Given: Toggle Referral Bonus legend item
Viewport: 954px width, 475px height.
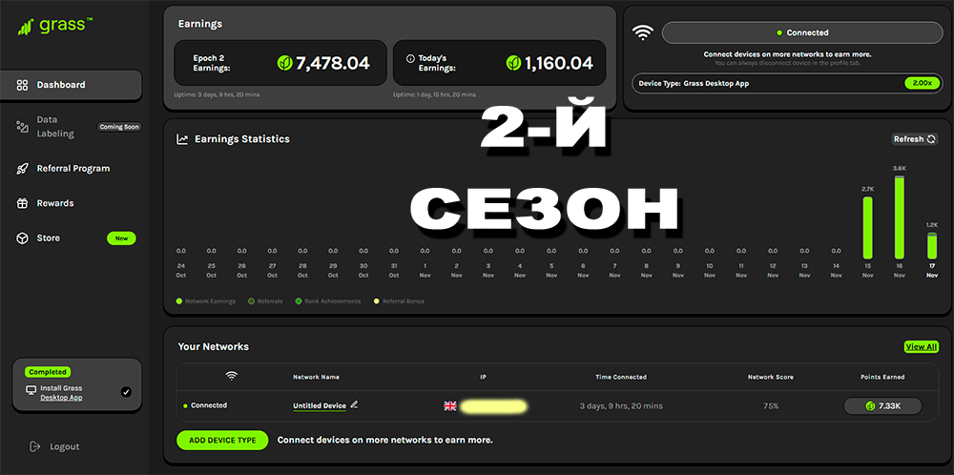Looking at the screenshot, I should 399,301.
